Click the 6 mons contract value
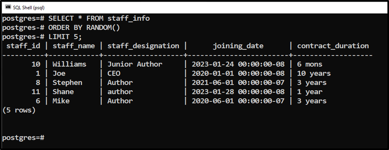 (309, 64)
